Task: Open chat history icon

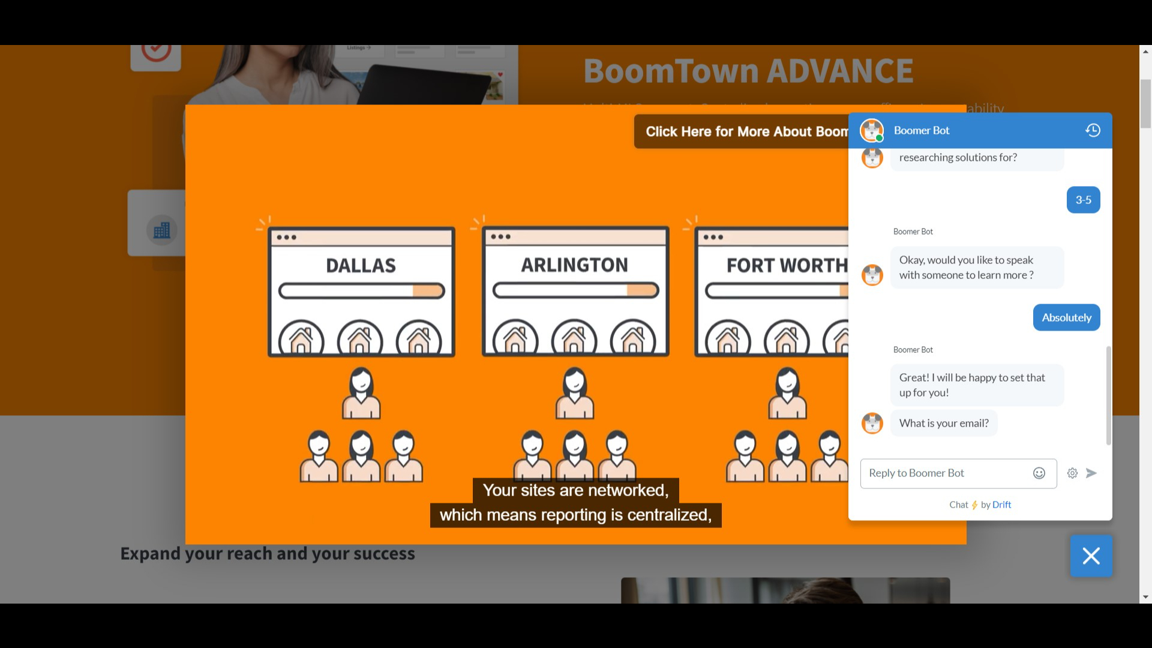Action: 1093,130
